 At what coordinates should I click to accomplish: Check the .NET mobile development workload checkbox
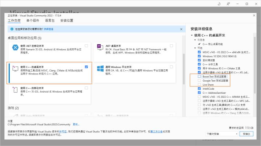pyautogui.click(x=86, y=46)
